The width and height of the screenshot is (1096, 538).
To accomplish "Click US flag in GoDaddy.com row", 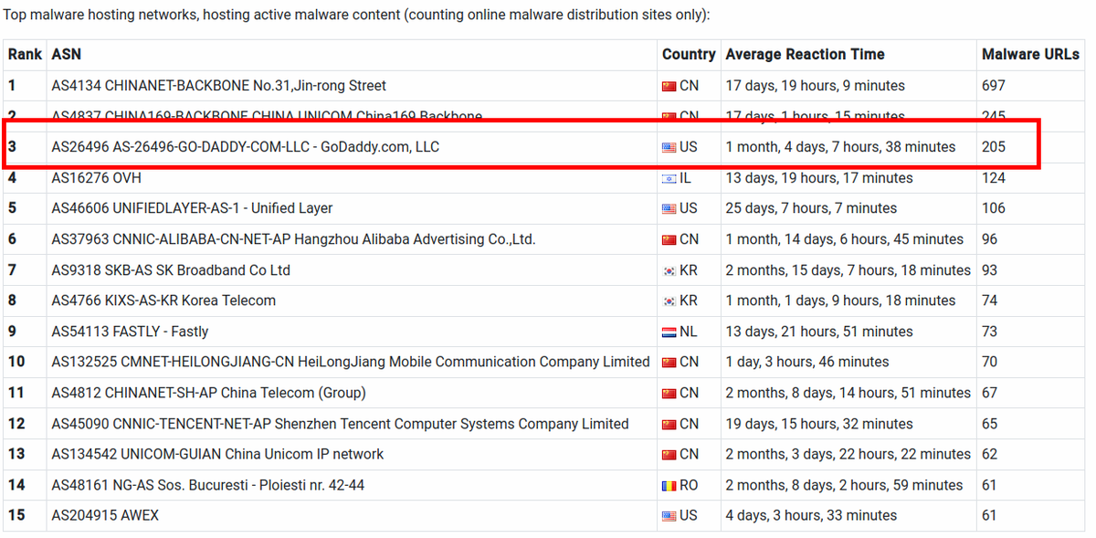I will coord(669,147).
